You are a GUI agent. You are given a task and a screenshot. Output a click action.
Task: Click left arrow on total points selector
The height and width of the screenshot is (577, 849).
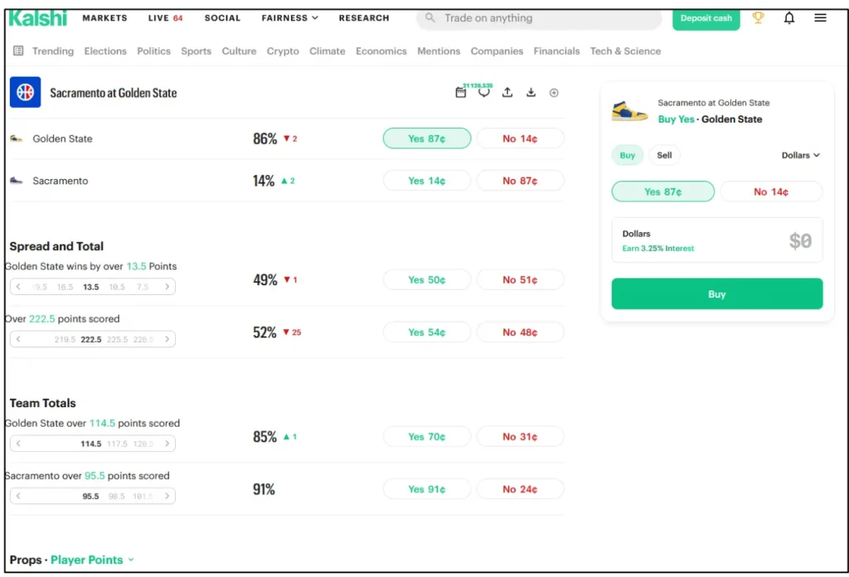tap(18, 339)
